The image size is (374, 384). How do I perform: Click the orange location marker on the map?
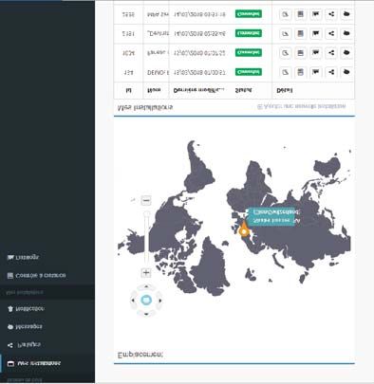[244, 229]
